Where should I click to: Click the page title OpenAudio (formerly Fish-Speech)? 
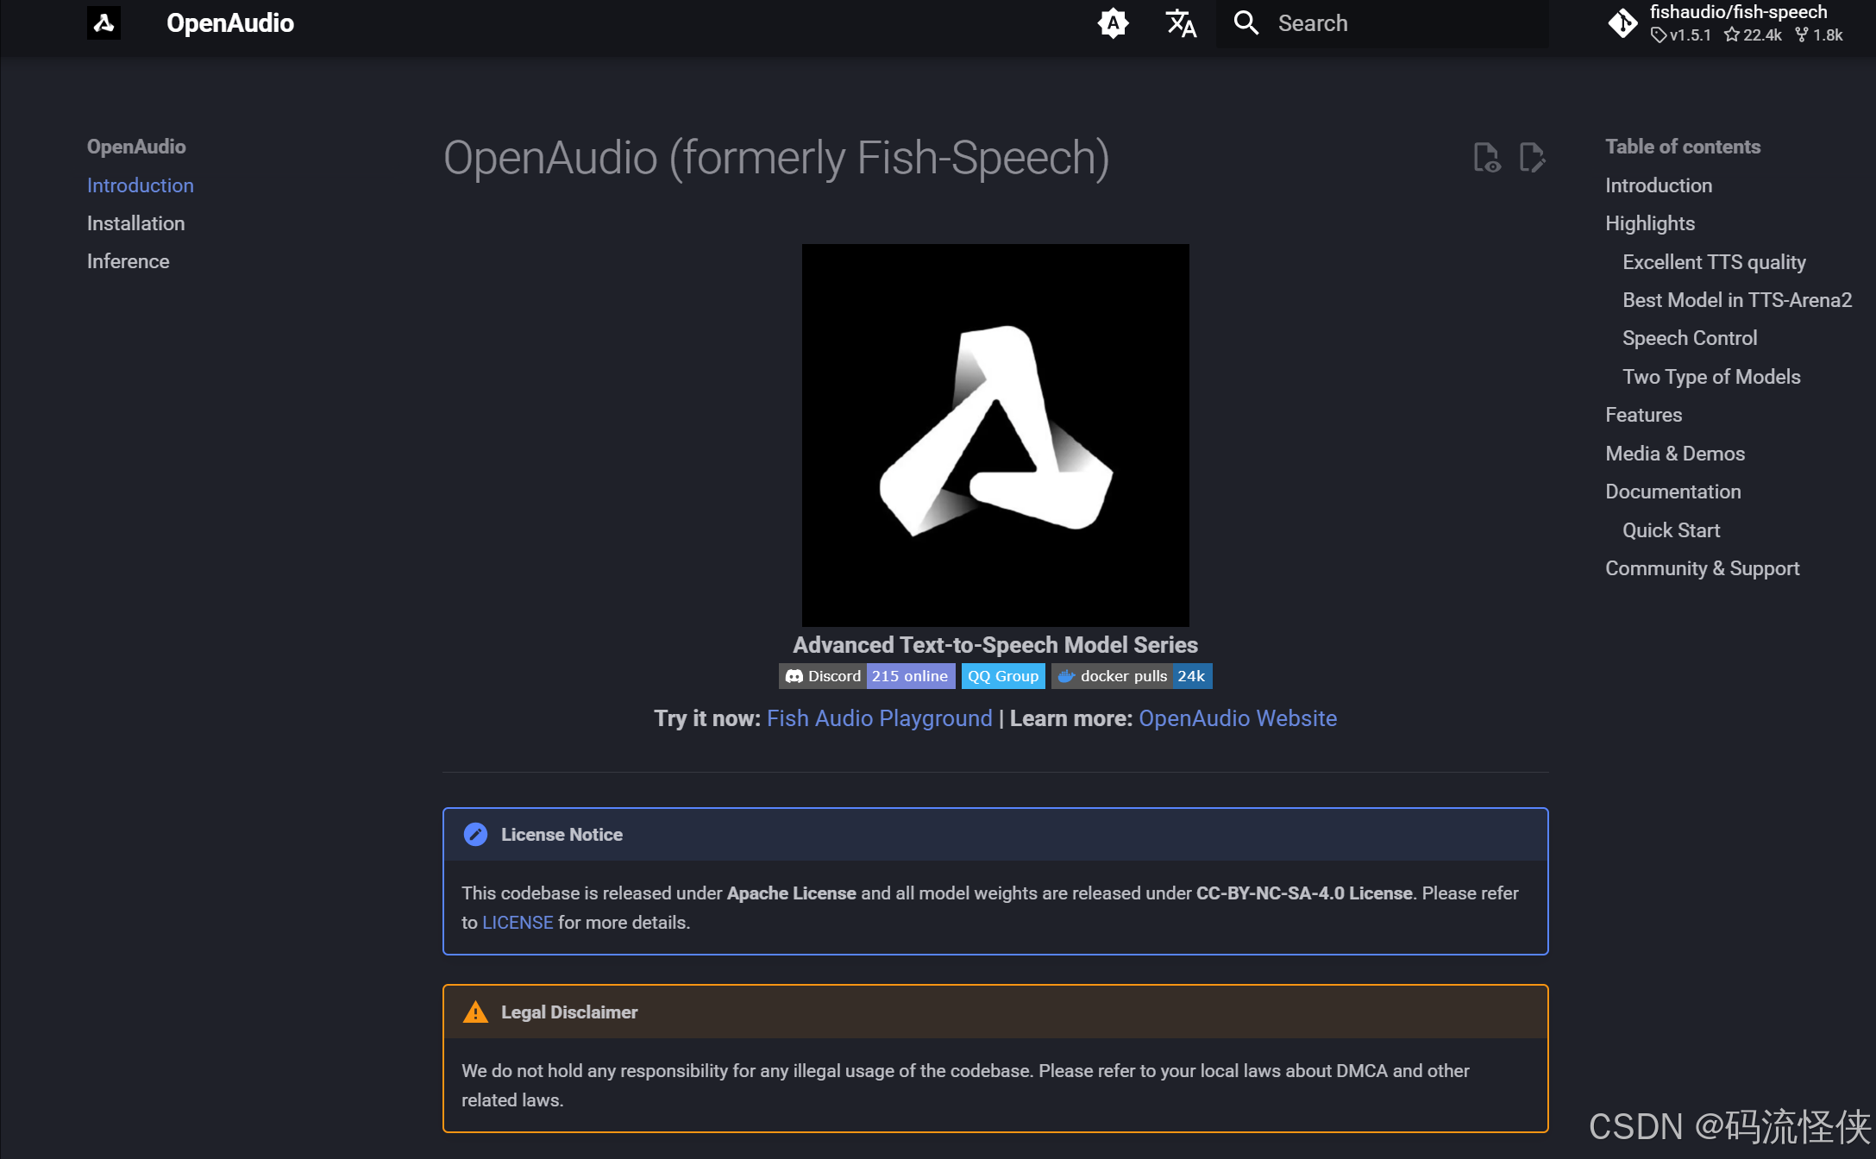tap(776, 159)
